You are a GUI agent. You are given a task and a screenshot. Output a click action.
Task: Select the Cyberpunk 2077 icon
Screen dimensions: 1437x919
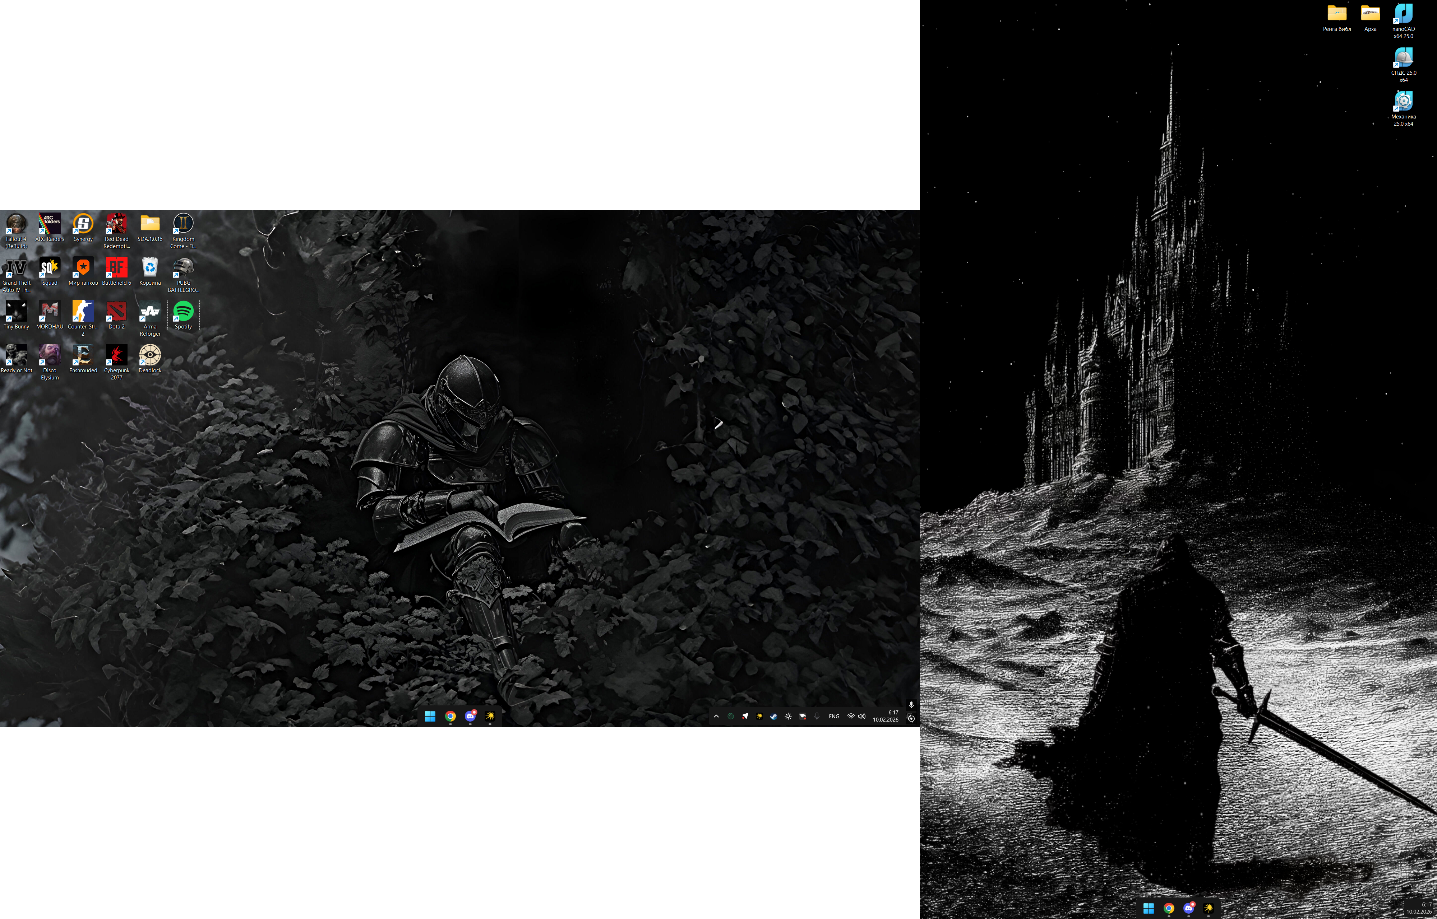coord(116,356)
